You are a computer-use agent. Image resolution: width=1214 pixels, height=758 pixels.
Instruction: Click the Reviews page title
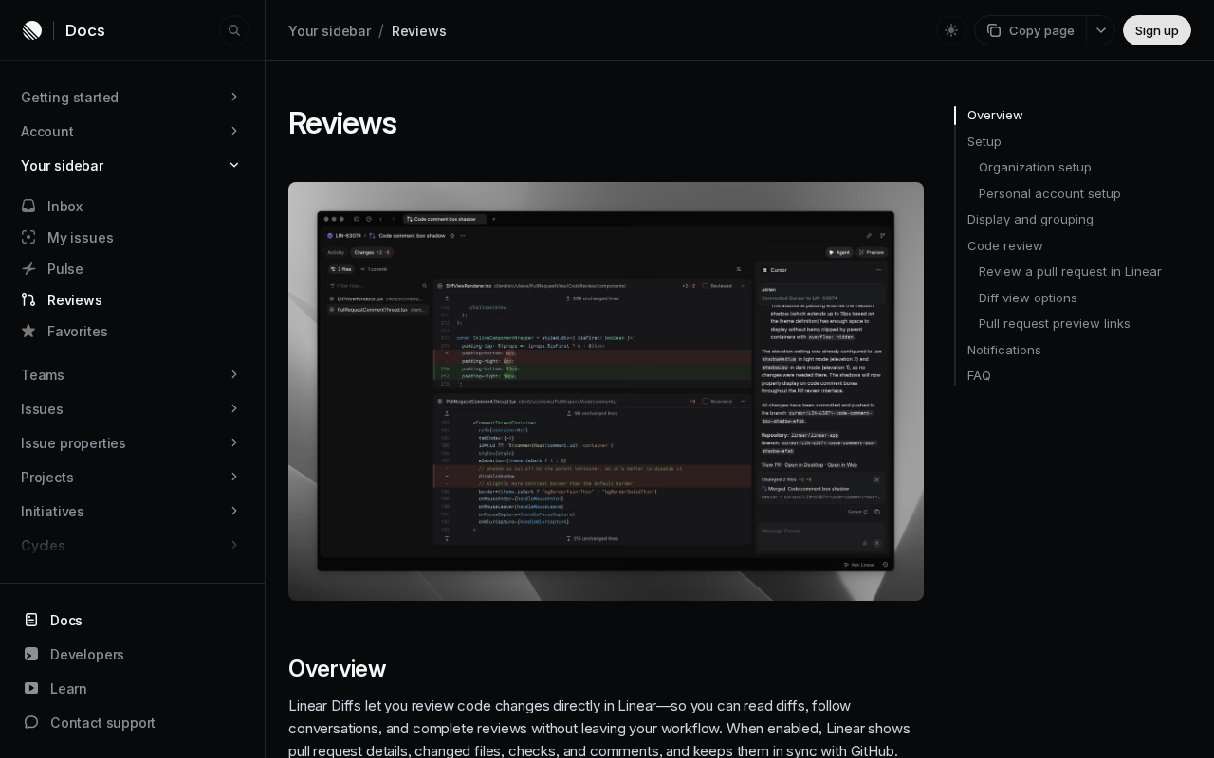(x=342, y=123)
